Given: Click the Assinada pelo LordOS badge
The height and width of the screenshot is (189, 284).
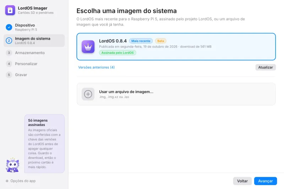Looking at the screenshot, I should point(118,52).
